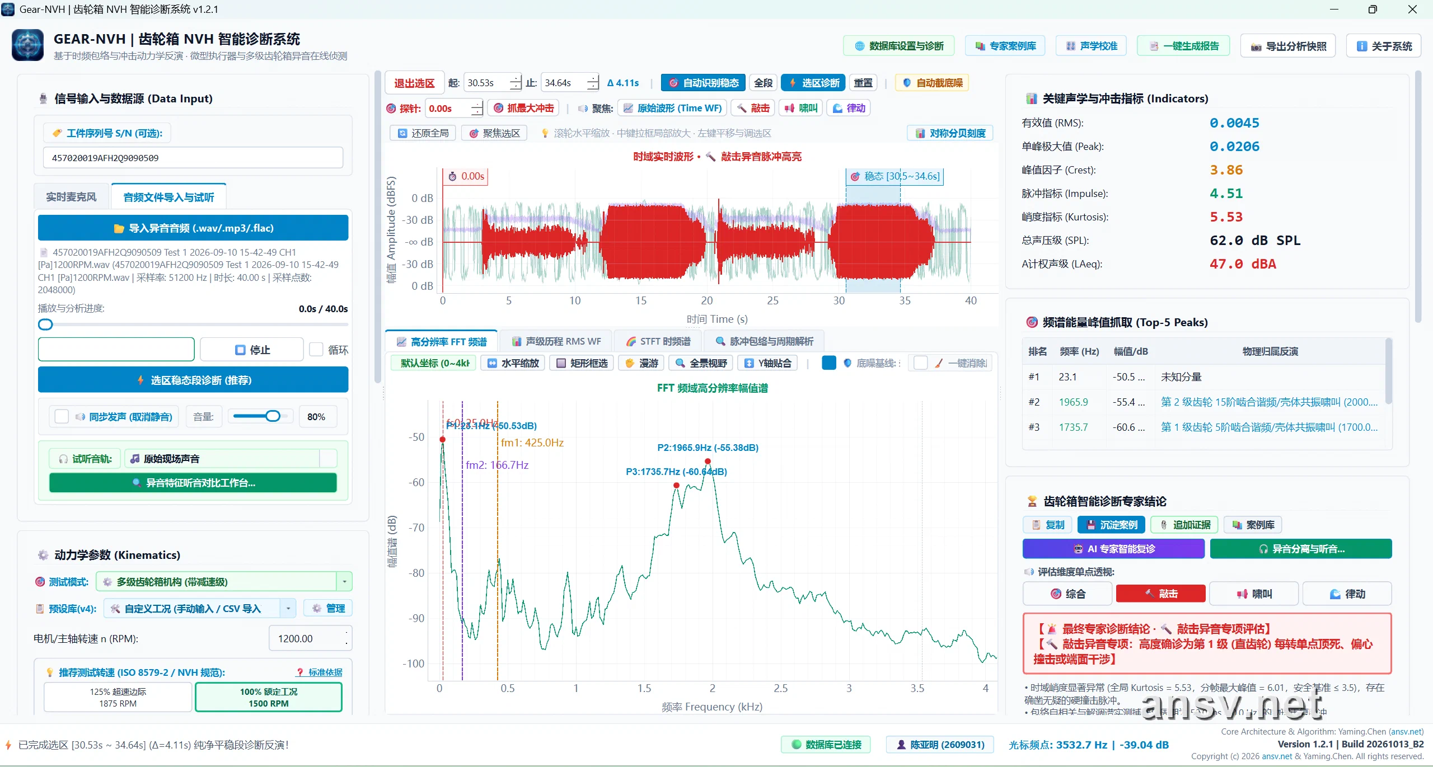Focus the waveform on 律动 rhythm
Image resolution: width=1433 pixels, height=767 pixels.
point(848,108)
